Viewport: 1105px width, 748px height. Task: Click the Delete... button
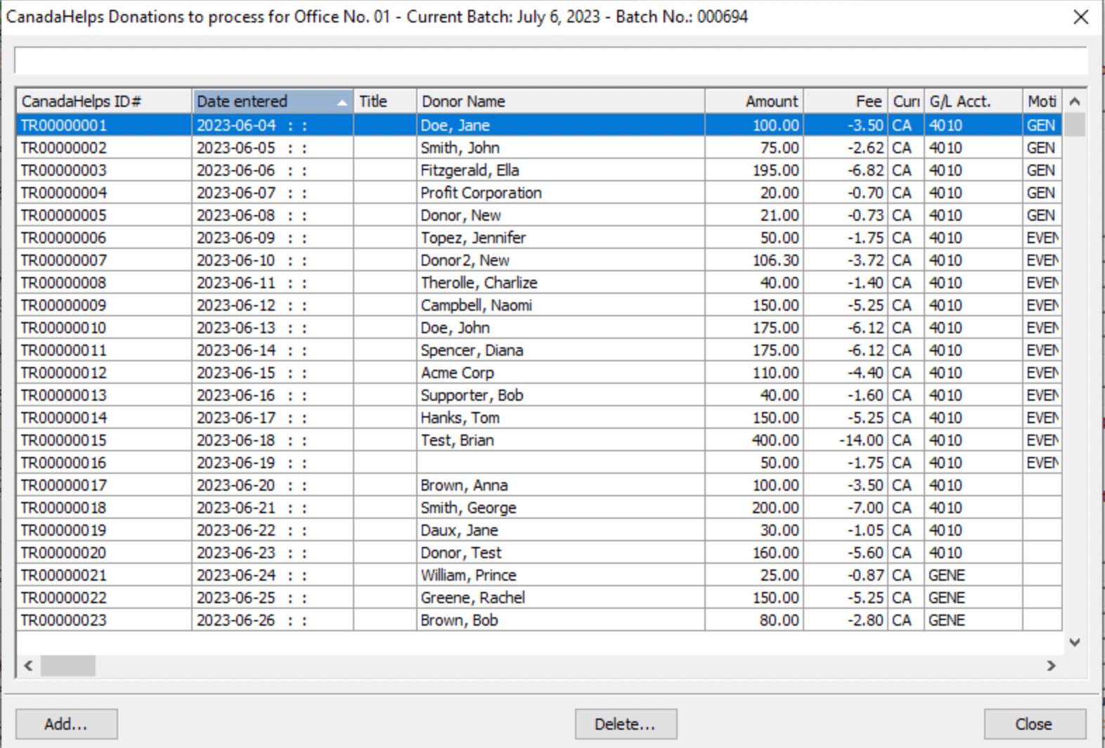coord(626,723)
